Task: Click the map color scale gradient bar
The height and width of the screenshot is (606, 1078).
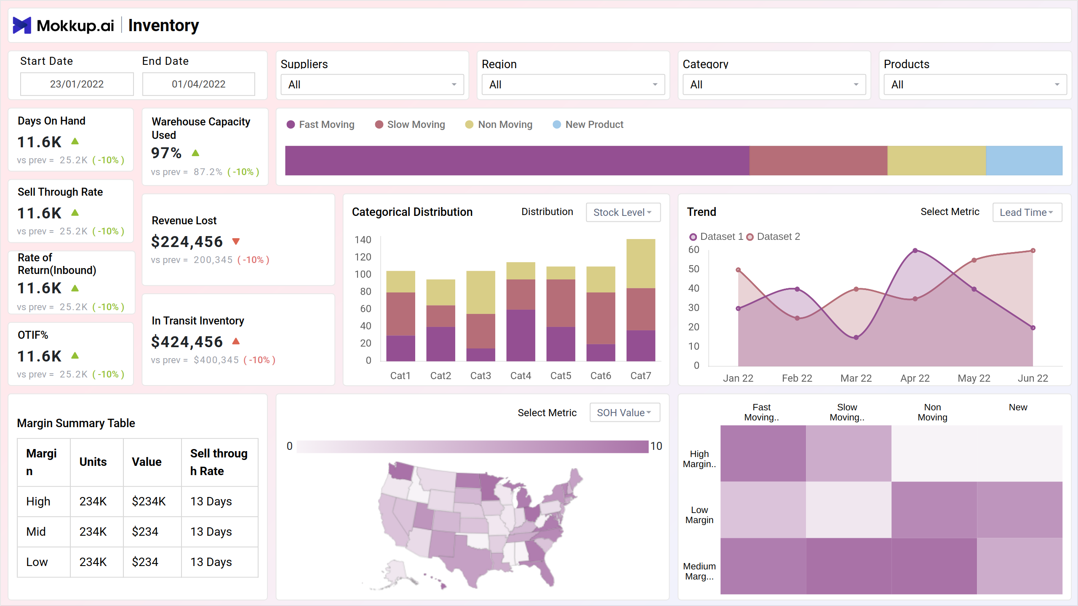Action: click(x=472, y=447)
